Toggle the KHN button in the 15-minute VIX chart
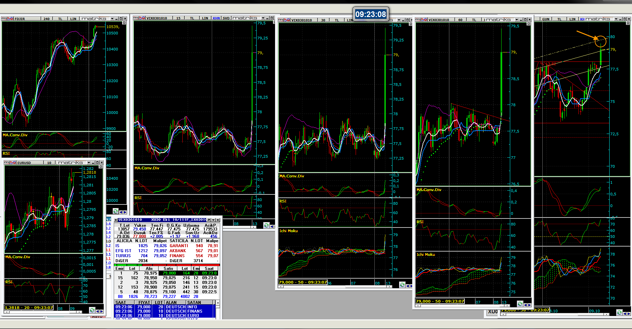This screenshot has height=329, width=632. click(216, 18)
